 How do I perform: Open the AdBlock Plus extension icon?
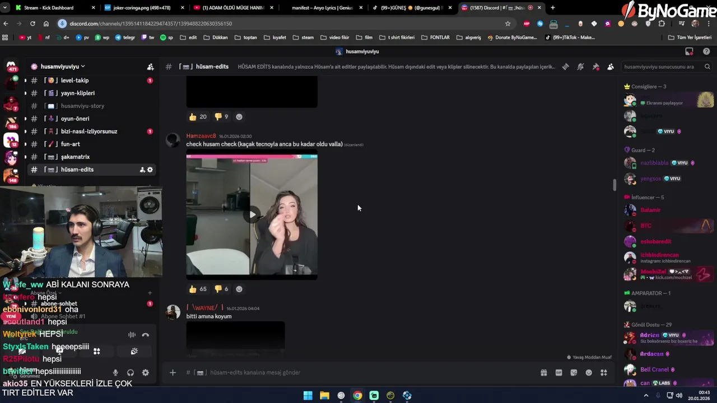pyautogui.click(x=527, y=24)
